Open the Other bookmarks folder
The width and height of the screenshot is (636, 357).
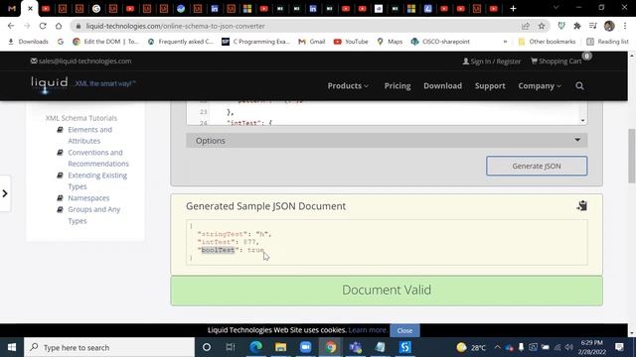[x=547, y=42]
